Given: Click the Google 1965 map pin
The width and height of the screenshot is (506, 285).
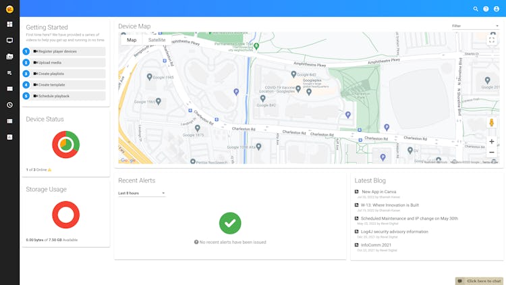Looking at the screenshot, I should click(x=158, y=101).
